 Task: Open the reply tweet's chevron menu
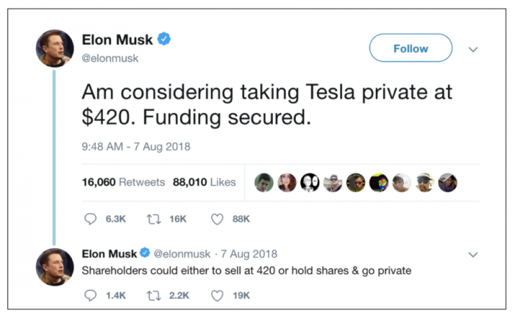point(473,255)
